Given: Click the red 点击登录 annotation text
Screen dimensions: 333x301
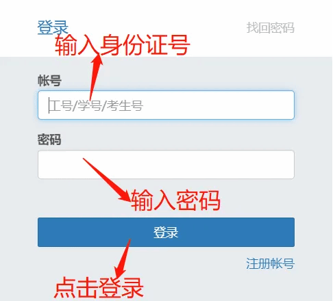Looking at the screenshot, I should pyautogui.click(x=99, y=287).
